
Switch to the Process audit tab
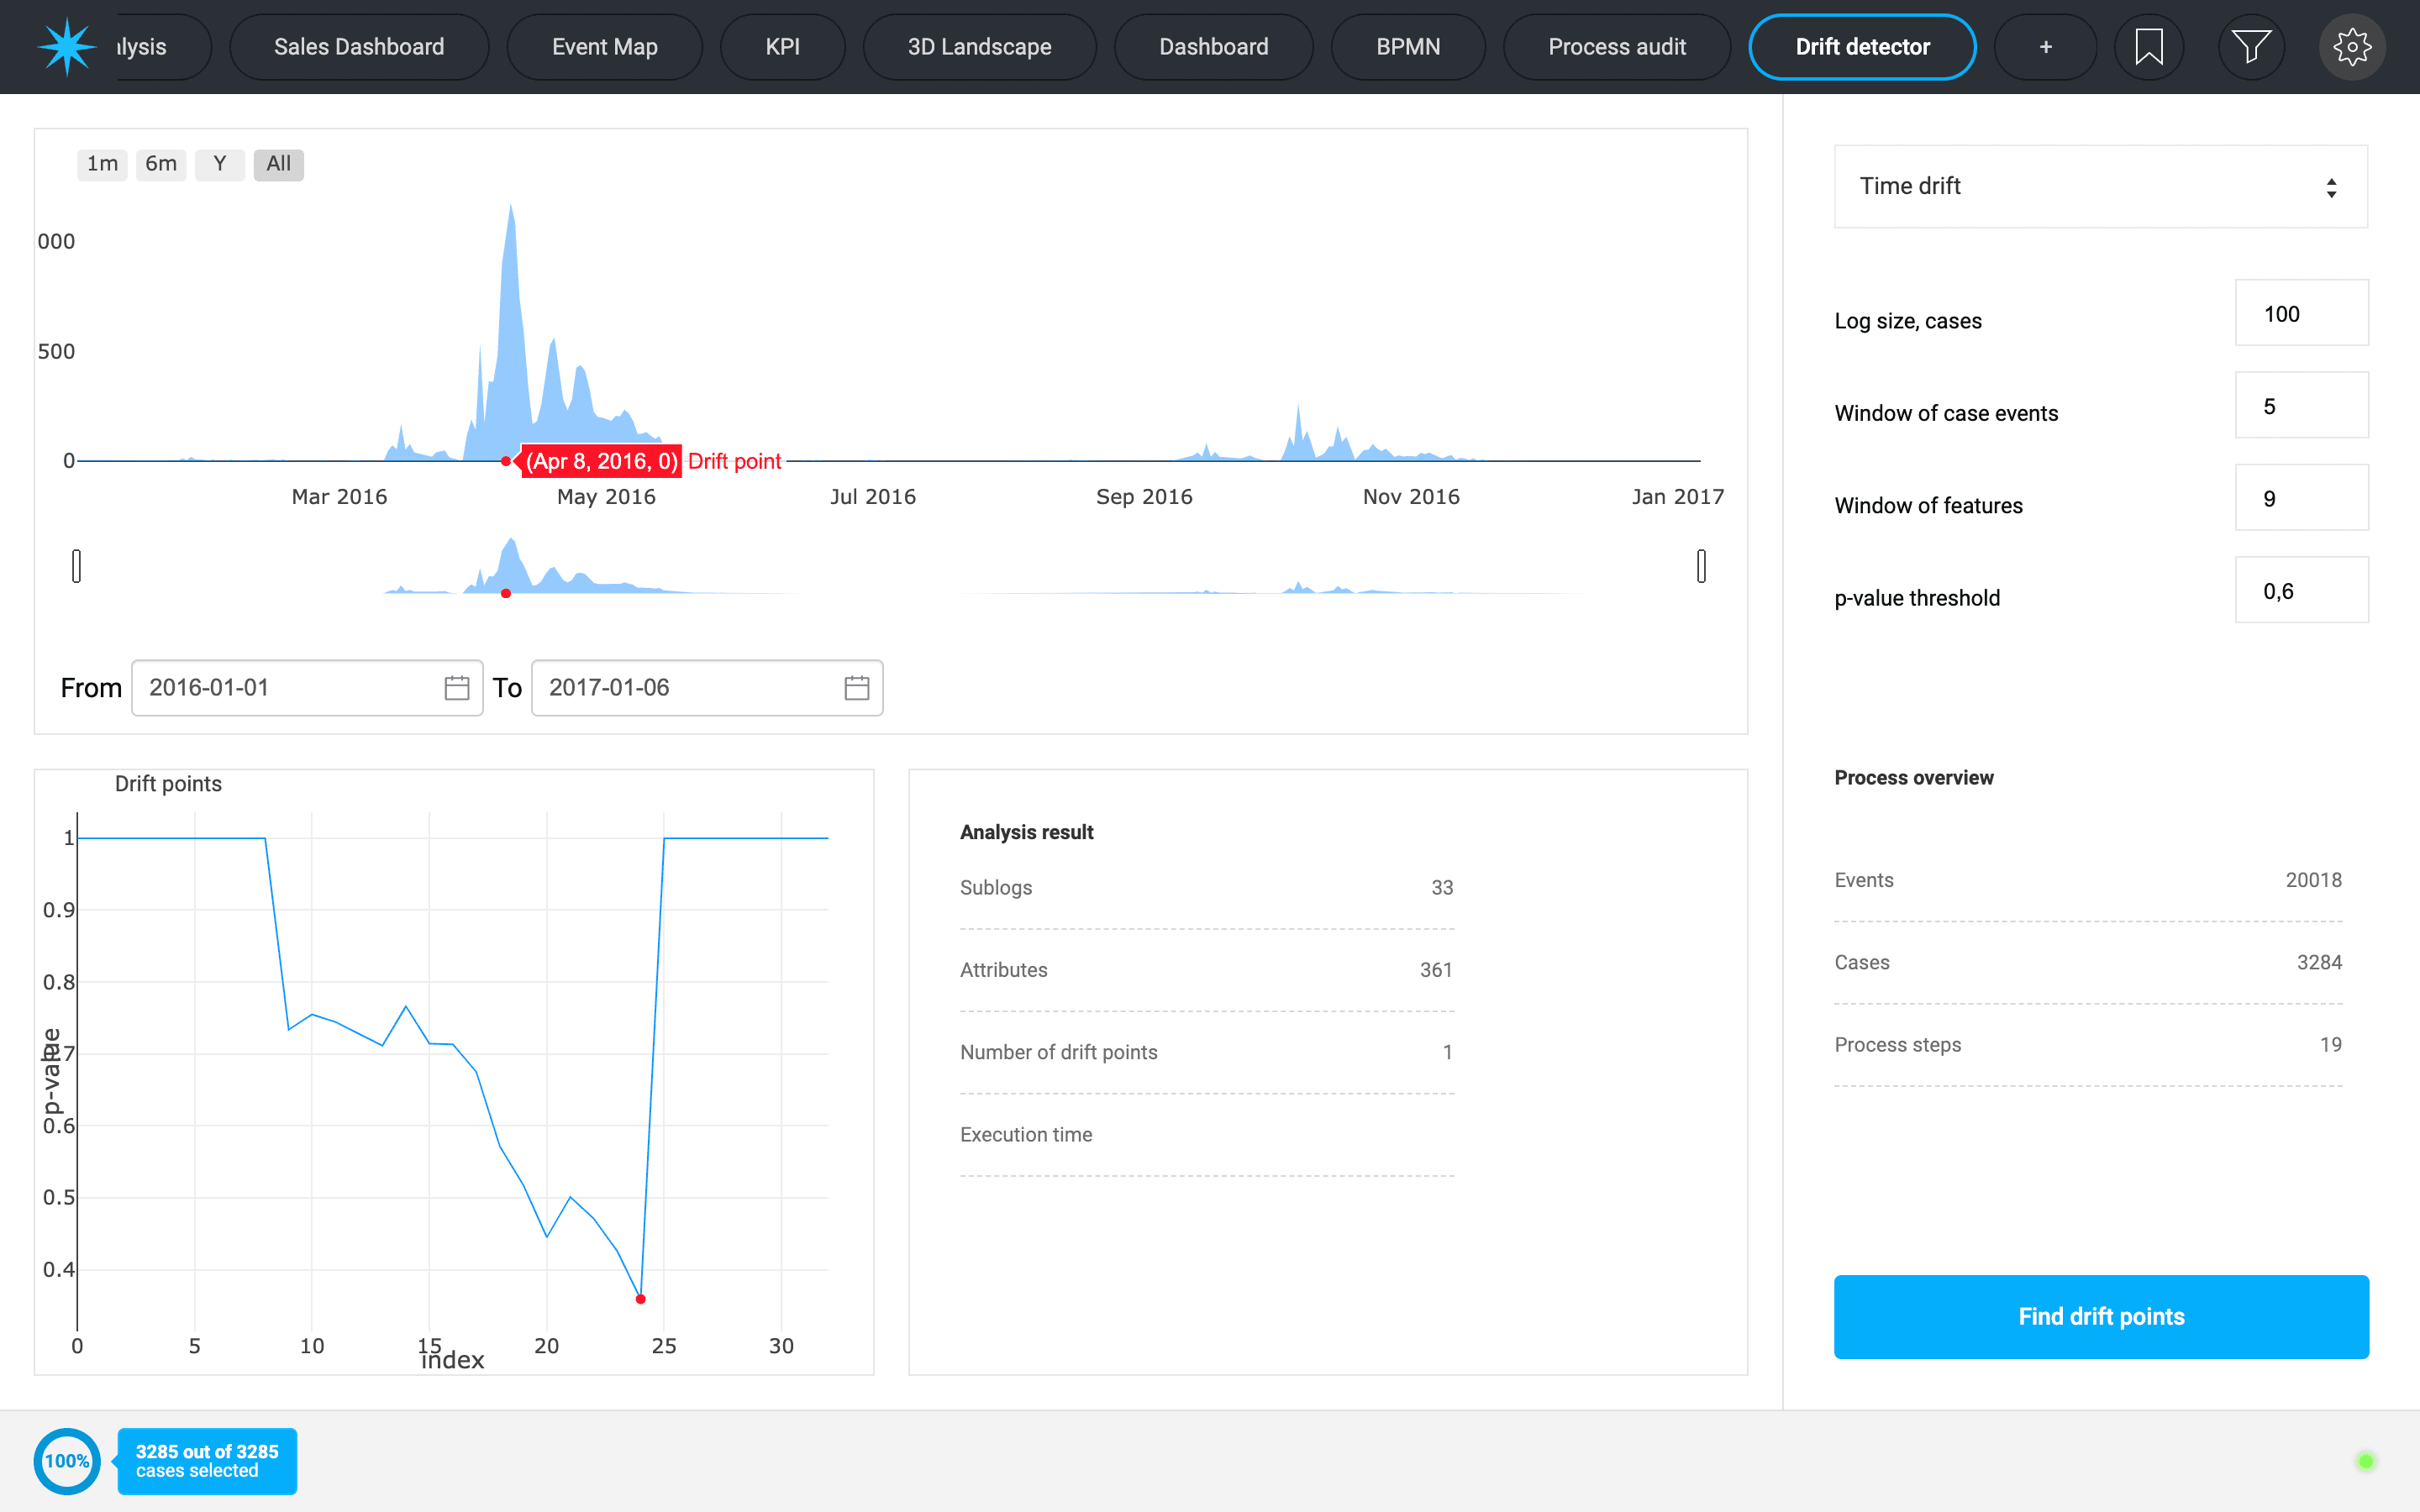coord(1616,47)
